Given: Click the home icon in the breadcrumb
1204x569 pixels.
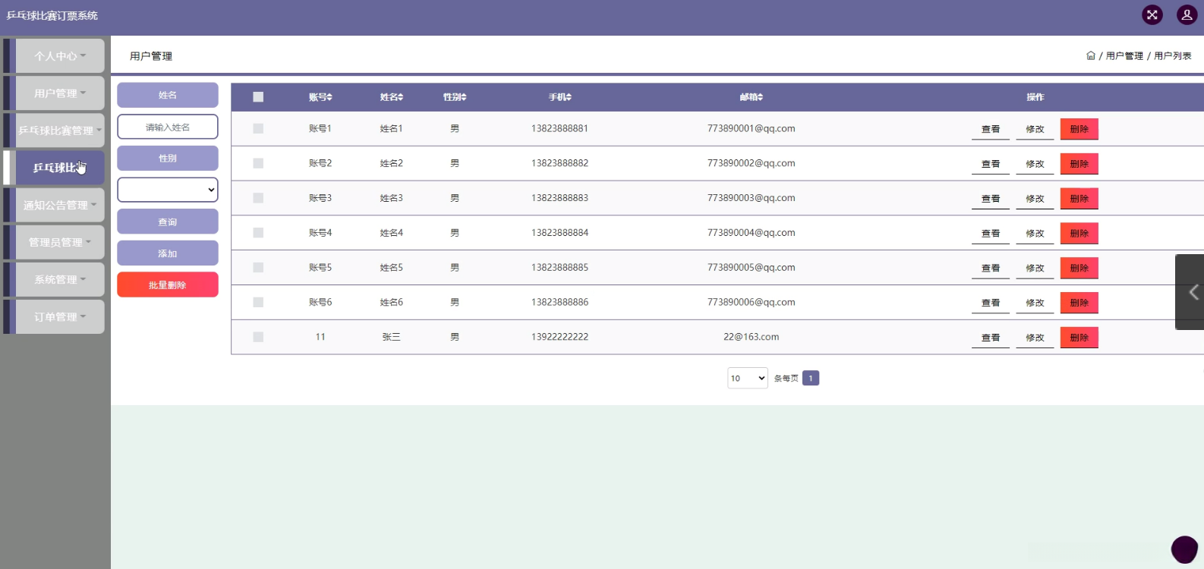Looking at the screenshot, I should (1091, 55).
